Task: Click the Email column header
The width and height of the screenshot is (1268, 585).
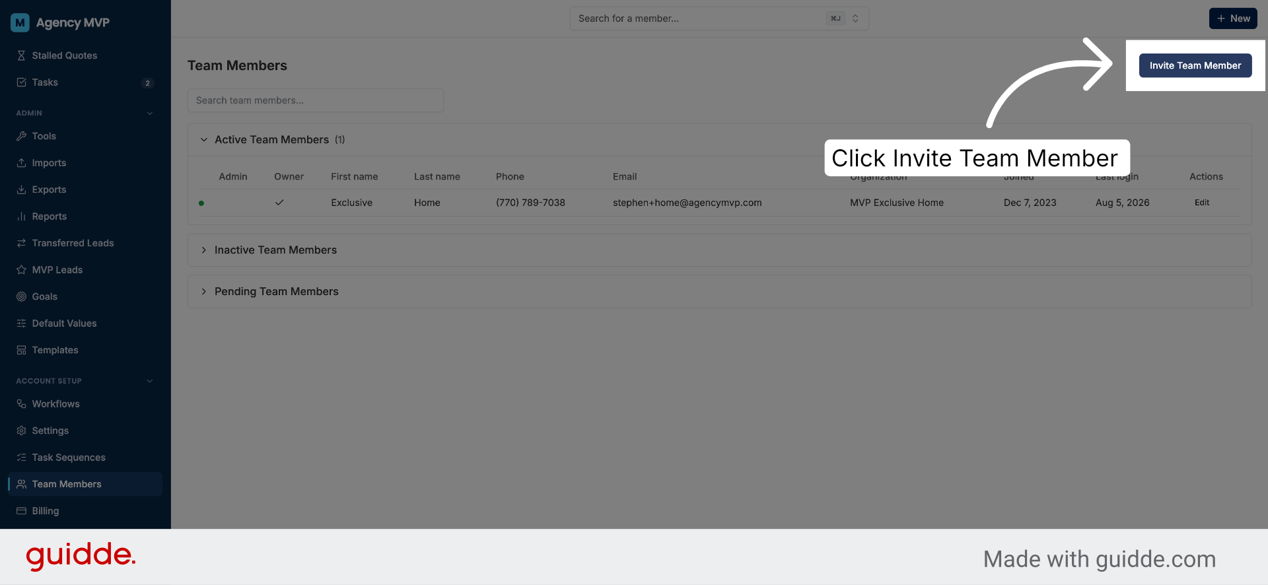Action: coord(625,176)
